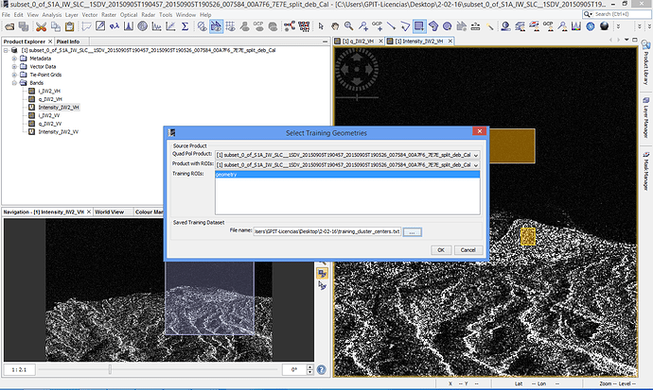
Task: Open the Statistics sigma icon
Action: (x=185, y=26)
